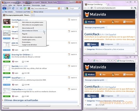139x111 pixels.
Task: Switch to Datos tab in Chrome window
Action: 91,44
